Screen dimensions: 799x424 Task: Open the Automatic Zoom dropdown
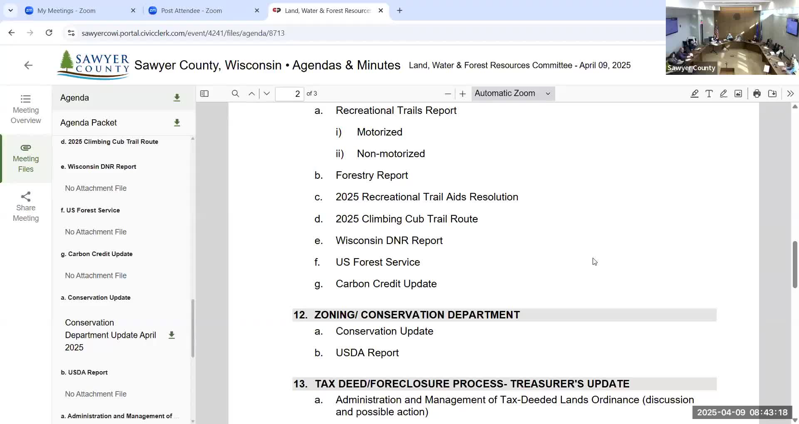513,94
